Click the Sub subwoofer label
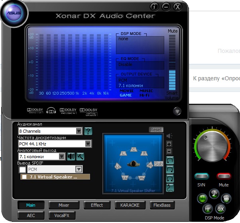Image resolution: width=240 pixels, height=223 pixels. (x=158, y=164)
